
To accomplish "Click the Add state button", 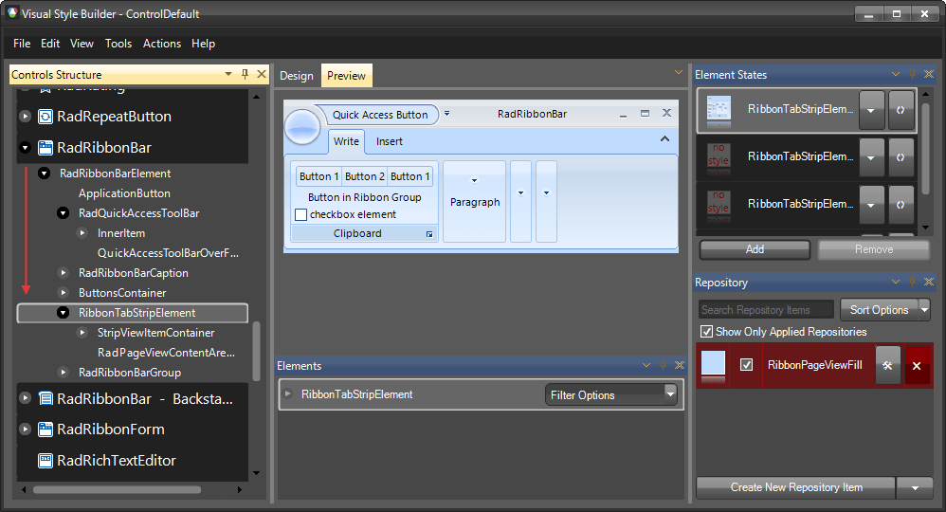I will click(x=755, y=249).
